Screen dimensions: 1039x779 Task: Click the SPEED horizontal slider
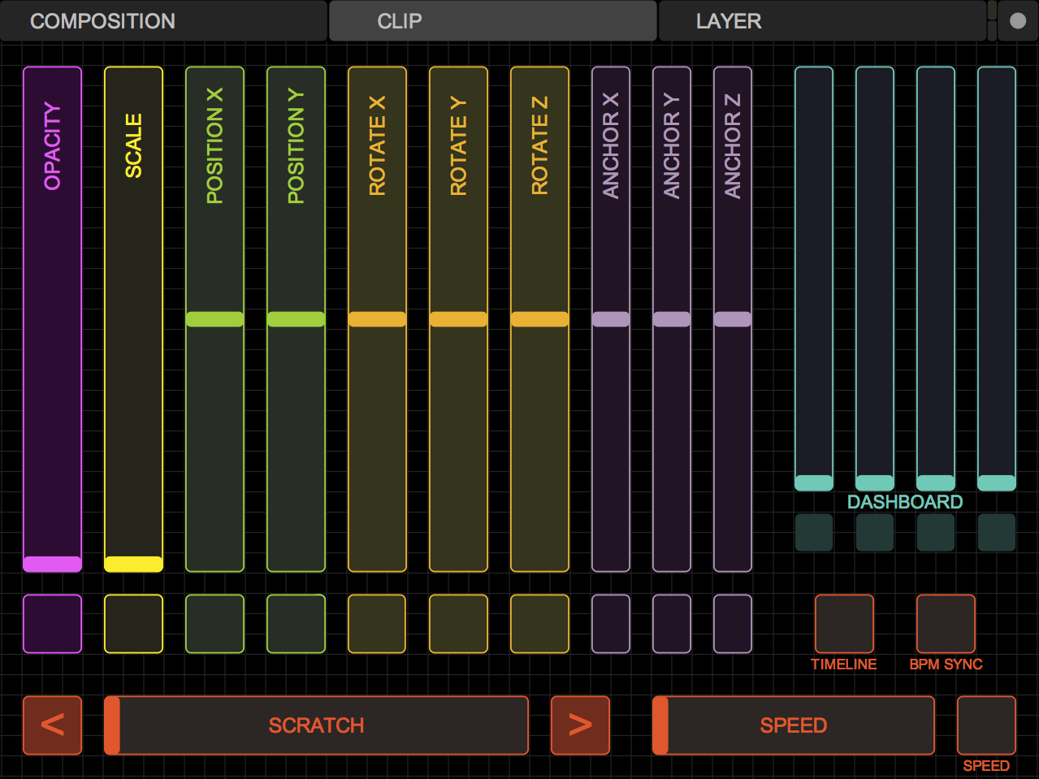(x=794, y=725)
